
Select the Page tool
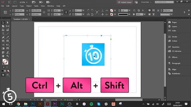(x=3, y=26)
